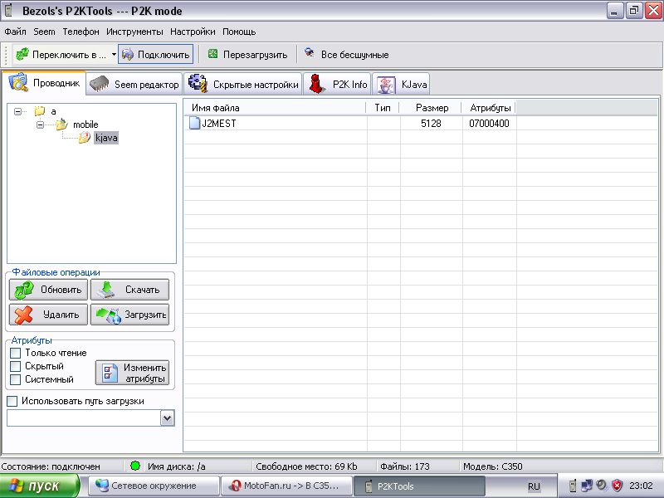The height and width of the screenshot is (498, 664).
Task: Click the gray round tray icon
Action: pyautogui.click(x=601, y=485)
